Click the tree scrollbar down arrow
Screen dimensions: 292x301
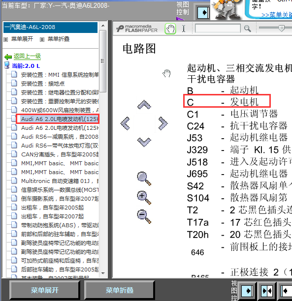pos(103,273)
